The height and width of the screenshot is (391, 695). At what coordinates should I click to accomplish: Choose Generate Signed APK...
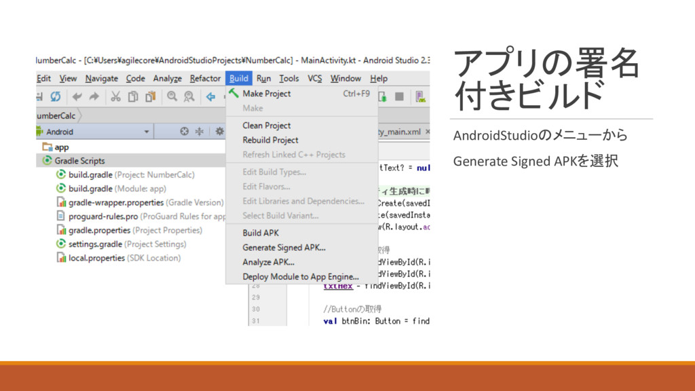(302, 247)
